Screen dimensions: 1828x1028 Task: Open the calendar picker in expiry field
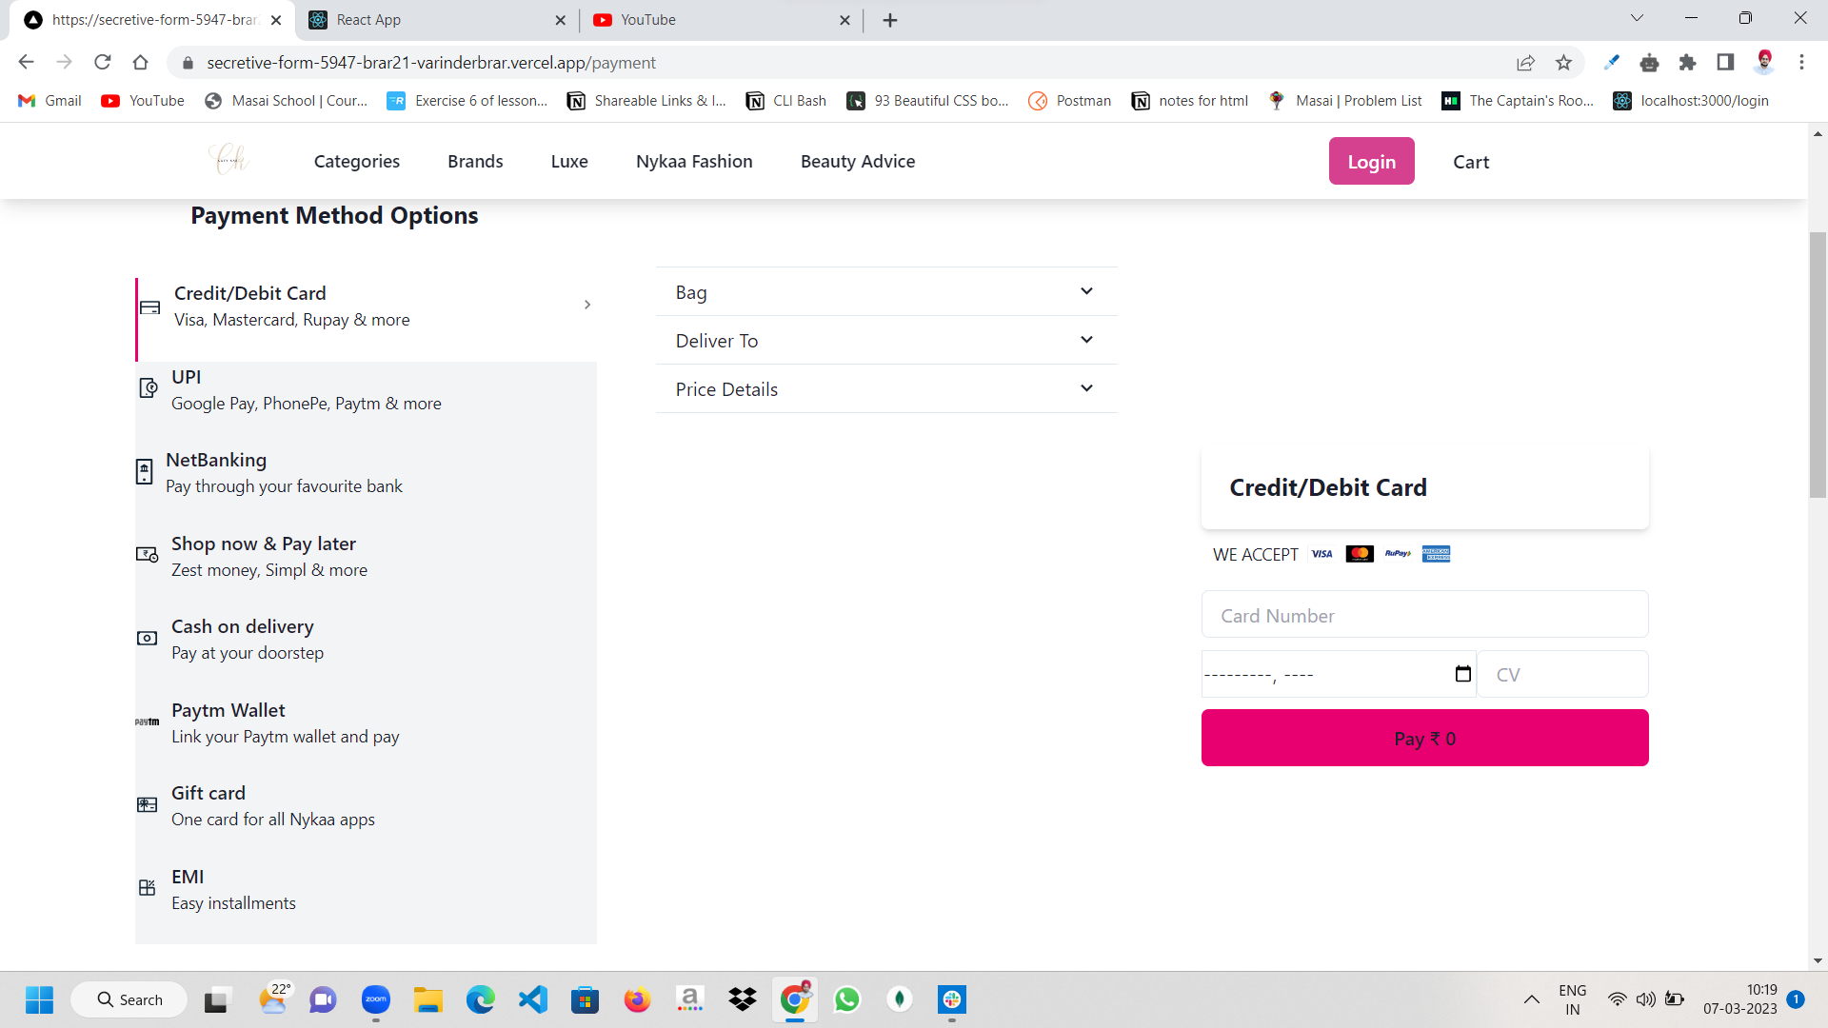click(x=1463, y=674)
